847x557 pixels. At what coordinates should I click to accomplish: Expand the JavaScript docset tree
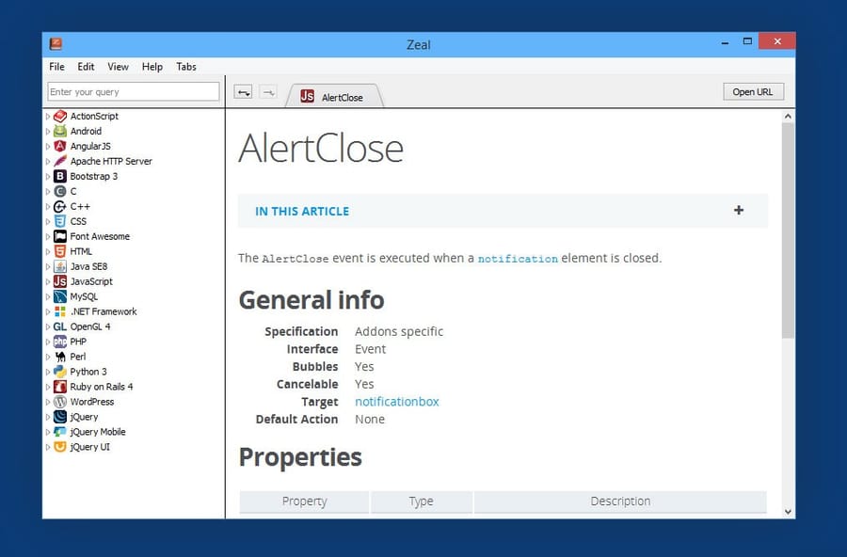(48, 281)
